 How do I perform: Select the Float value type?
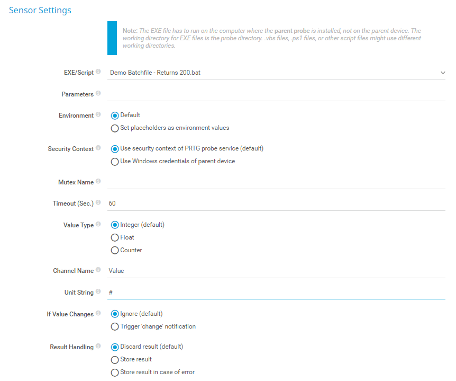pos(115,238)
